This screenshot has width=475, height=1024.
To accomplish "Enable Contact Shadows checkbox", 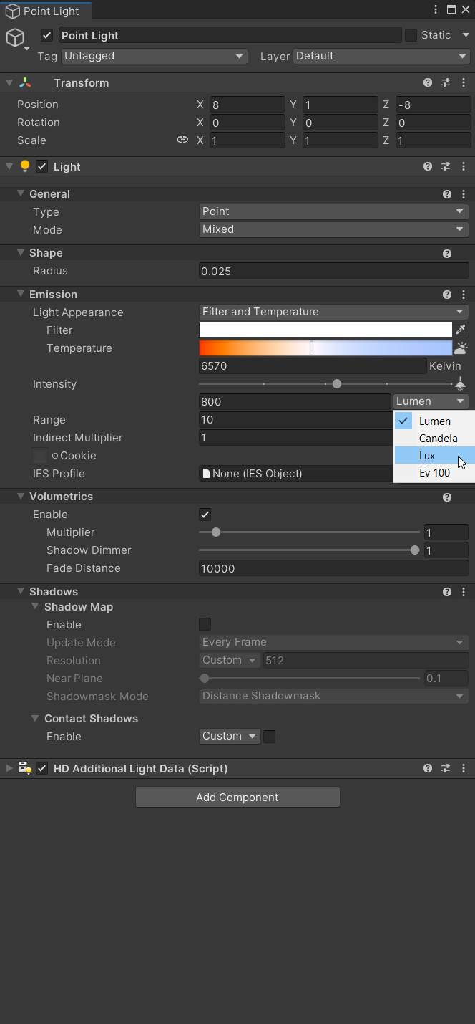I will click(270, 736).
